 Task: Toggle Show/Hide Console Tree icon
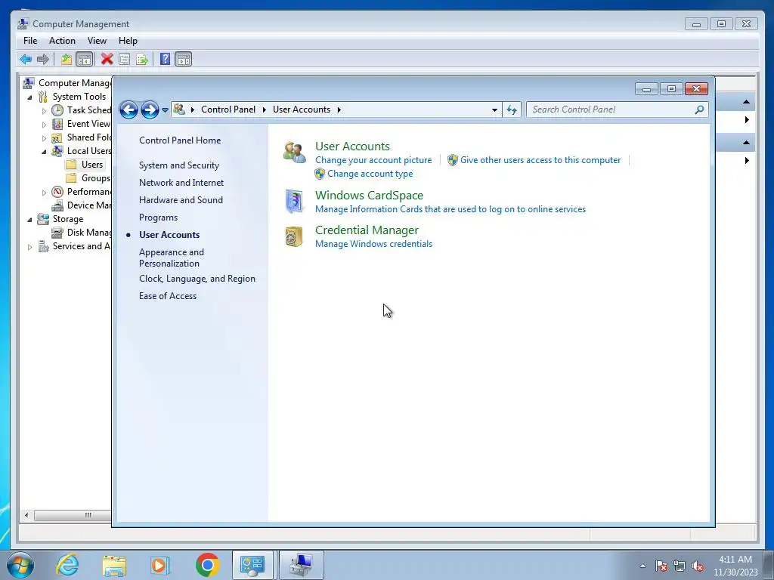pyautogui.click(x=85, y=60)
